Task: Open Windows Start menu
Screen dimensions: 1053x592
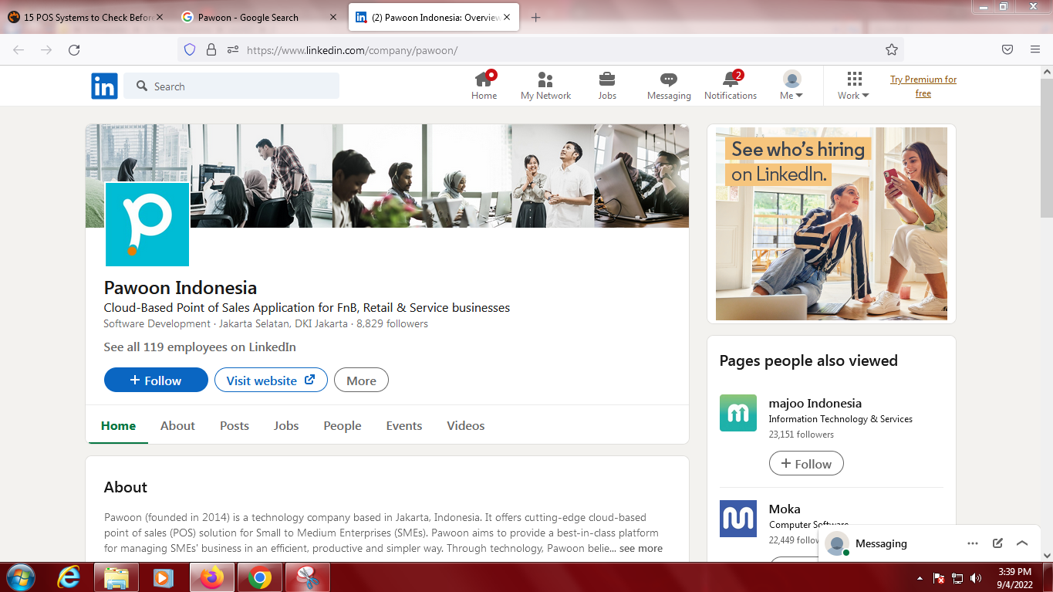Action: click(x=20, y=577)
